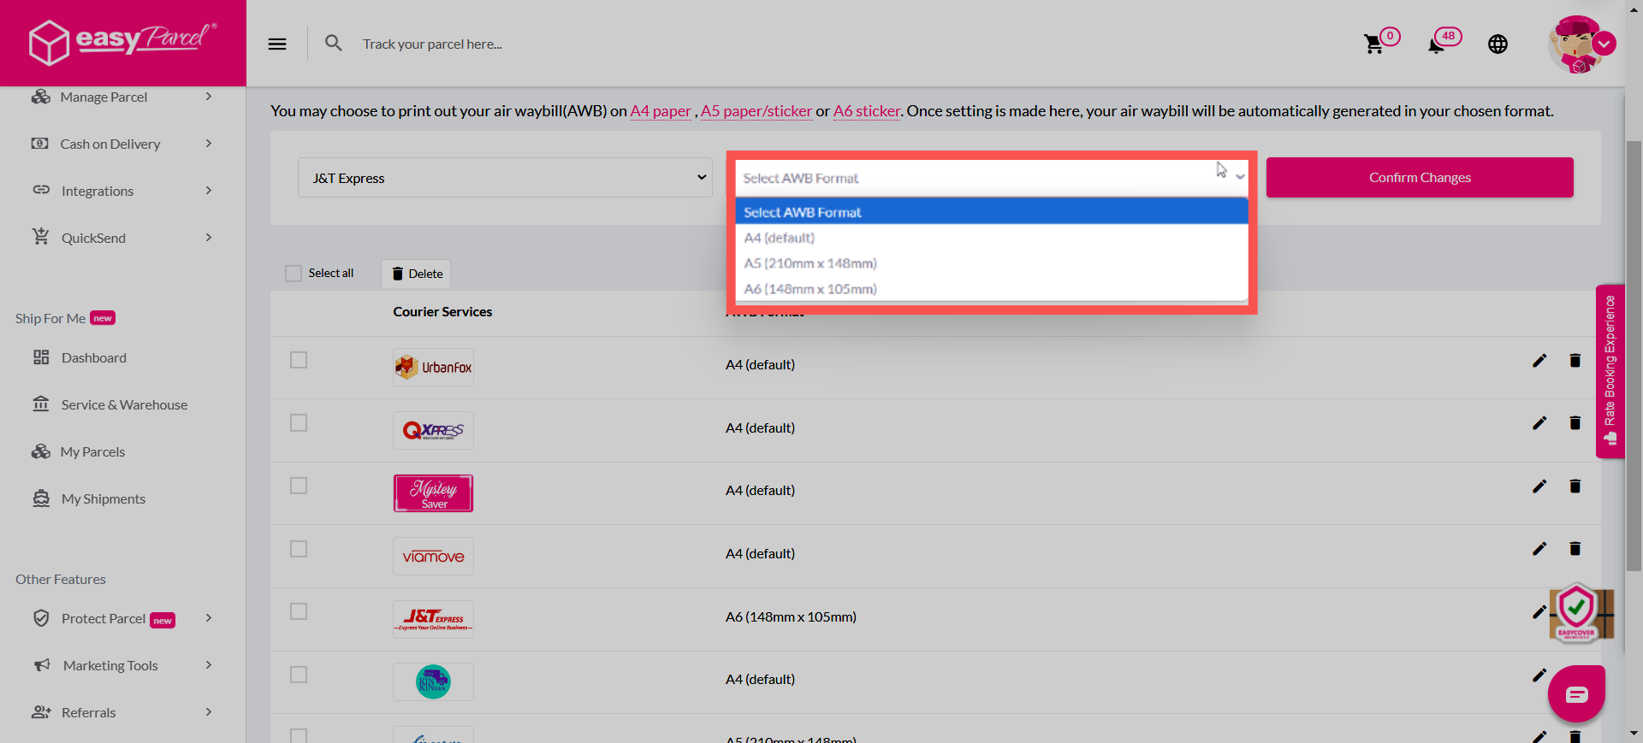The image size is (1643, 743).
Task: Open Service & Warehouse in sidebar
Action: point(124,404)
